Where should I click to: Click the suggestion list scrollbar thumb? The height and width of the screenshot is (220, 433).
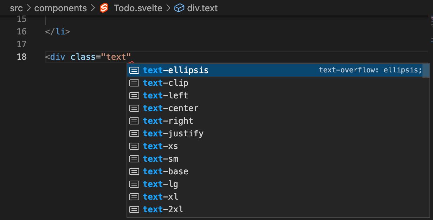426,71
